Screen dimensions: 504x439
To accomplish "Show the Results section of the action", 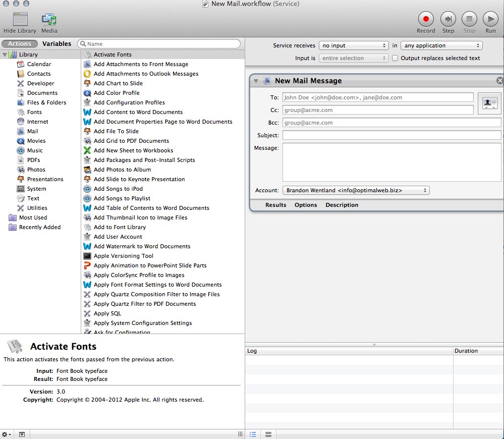I will pyautogui.click(x=276, y=205).
